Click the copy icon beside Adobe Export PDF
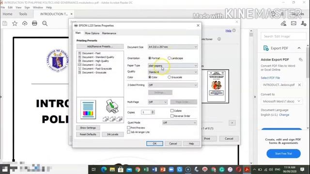Viewport: 310px width, 174px height. [301, 59]
